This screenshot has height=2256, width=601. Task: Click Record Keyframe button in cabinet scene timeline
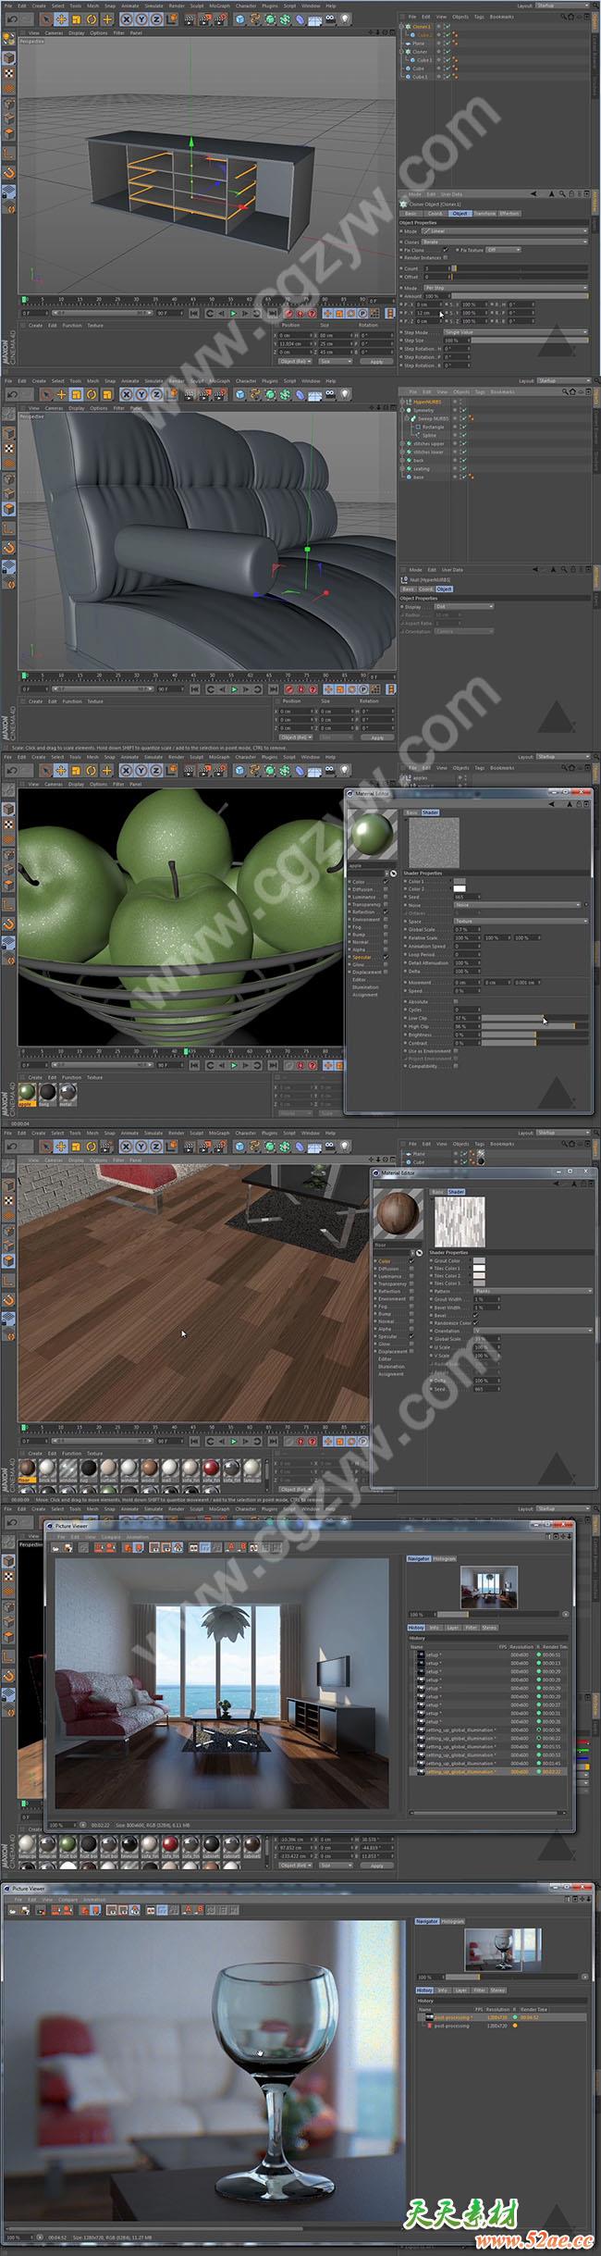[288, 313]
